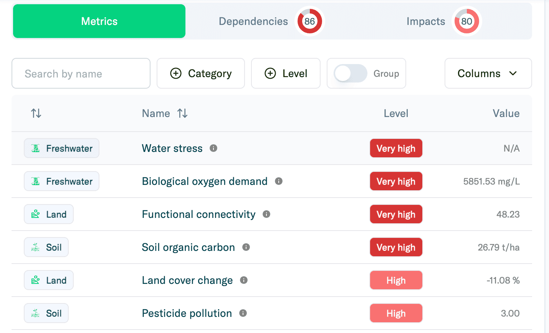This screenshot has width=549, height=333.
Task: Switch to the Impacts tab
Action: 444,21
